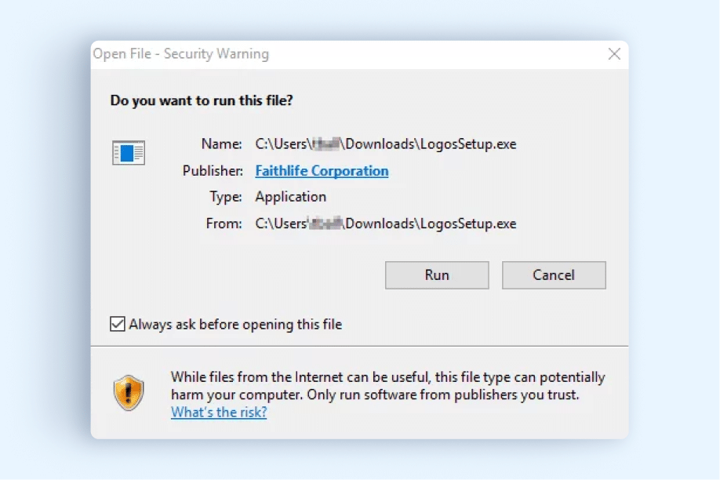Click the Name: field label
Screen dimensions: 720x480
click(x=222, y=144)
